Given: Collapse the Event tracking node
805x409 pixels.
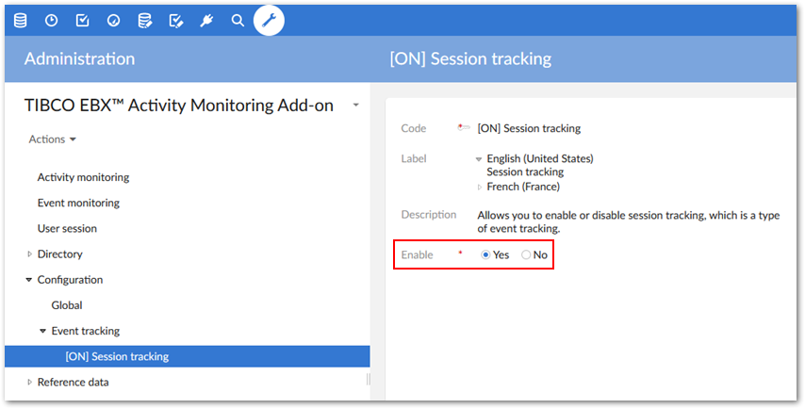Looking at the screenshot, I should coord(43,331).
